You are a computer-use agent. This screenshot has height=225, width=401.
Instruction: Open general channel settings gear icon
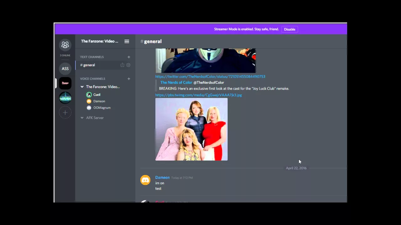(128, 65)
